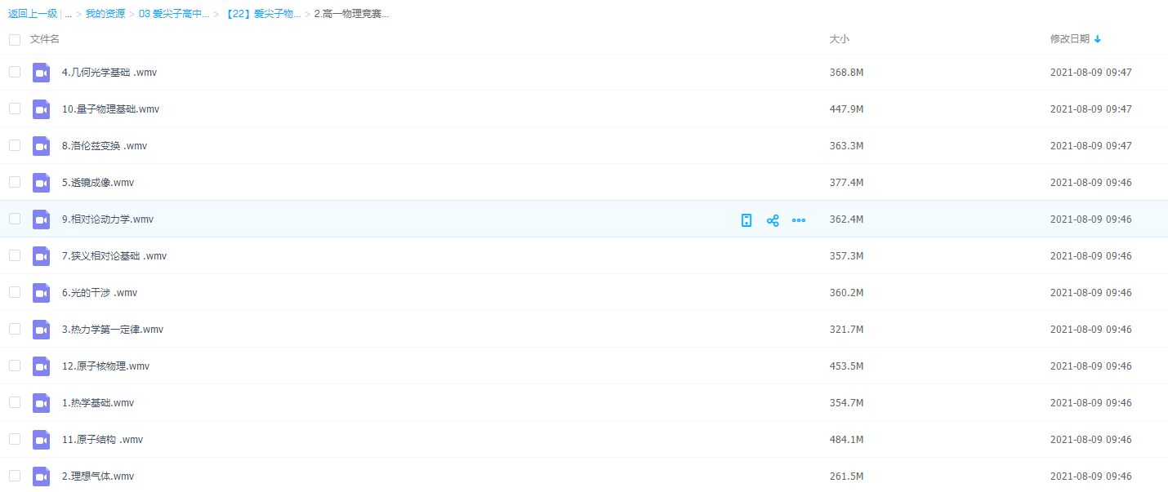Screen dimensions: 1168x492
Task: Toggle the select-all checkbox in header
Action: (x=15, y=40)
